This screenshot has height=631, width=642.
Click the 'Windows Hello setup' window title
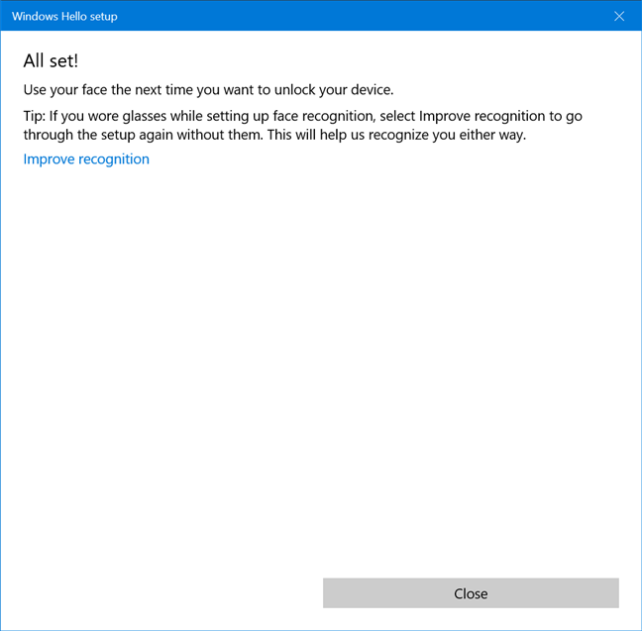tap(64, 17)
